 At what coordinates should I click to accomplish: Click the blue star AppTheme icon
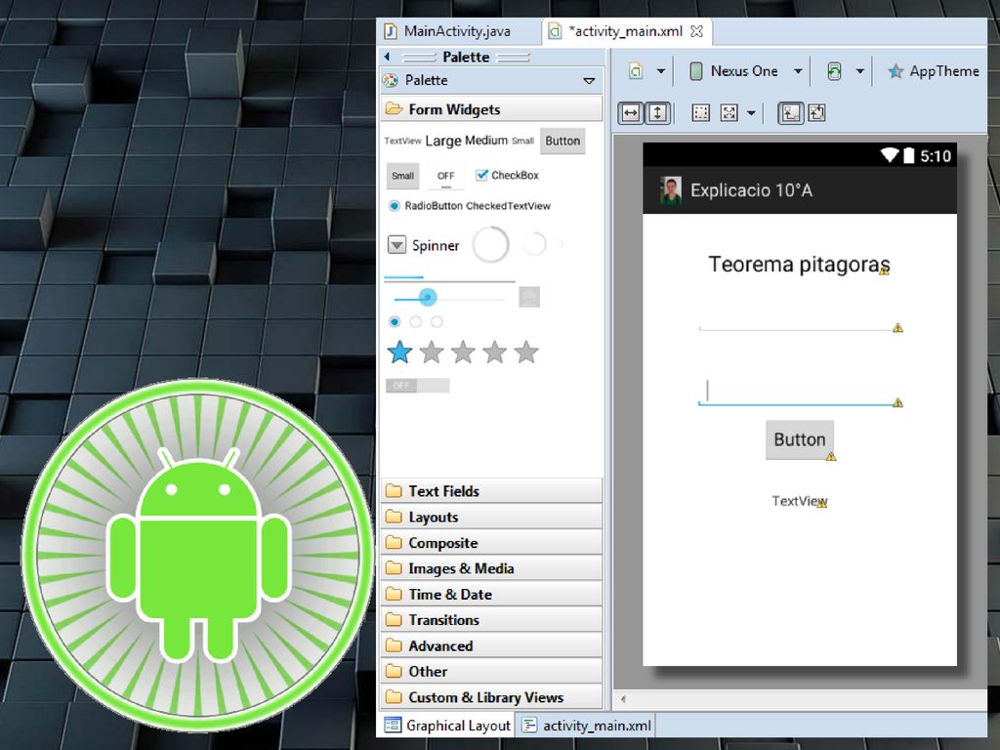click(x=896, y=71)
